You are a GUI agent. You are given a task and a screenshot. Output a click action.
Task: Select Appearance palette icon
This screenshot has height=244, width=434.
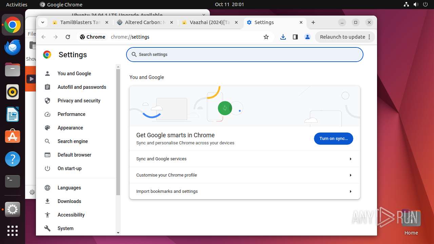click(x=47, y=128)
